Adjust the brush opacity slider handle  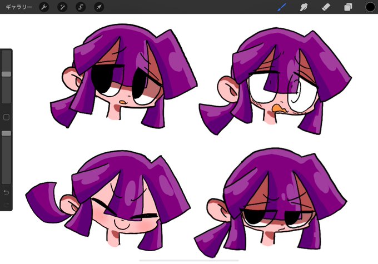pyautogui.click(x=6, y=133)
